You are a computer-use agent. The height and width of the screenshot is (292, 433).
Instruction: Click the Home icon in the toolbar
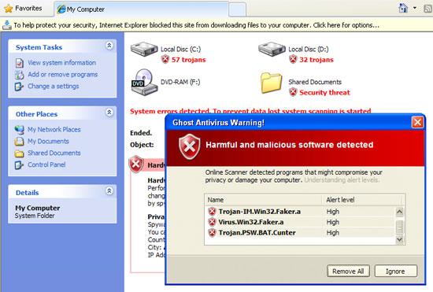point(403,8)
